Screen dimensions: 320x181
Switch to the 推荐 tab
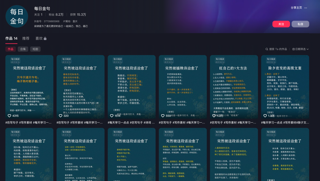point(26,38)
